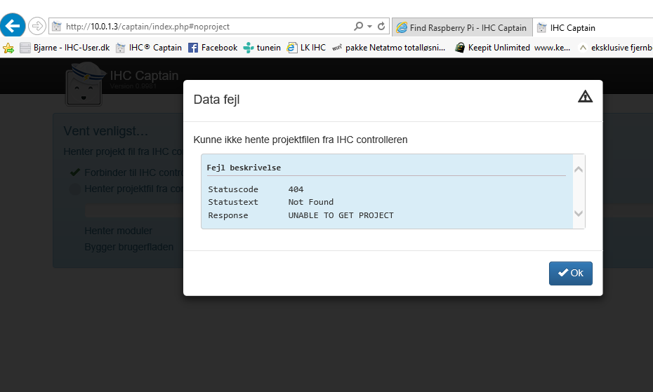Click the search magnifier icon in address bar

click(x=359, y=27)
